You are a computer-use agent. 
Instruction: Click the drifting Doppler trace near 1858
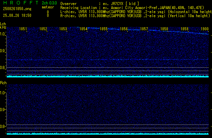coord(164,31)
